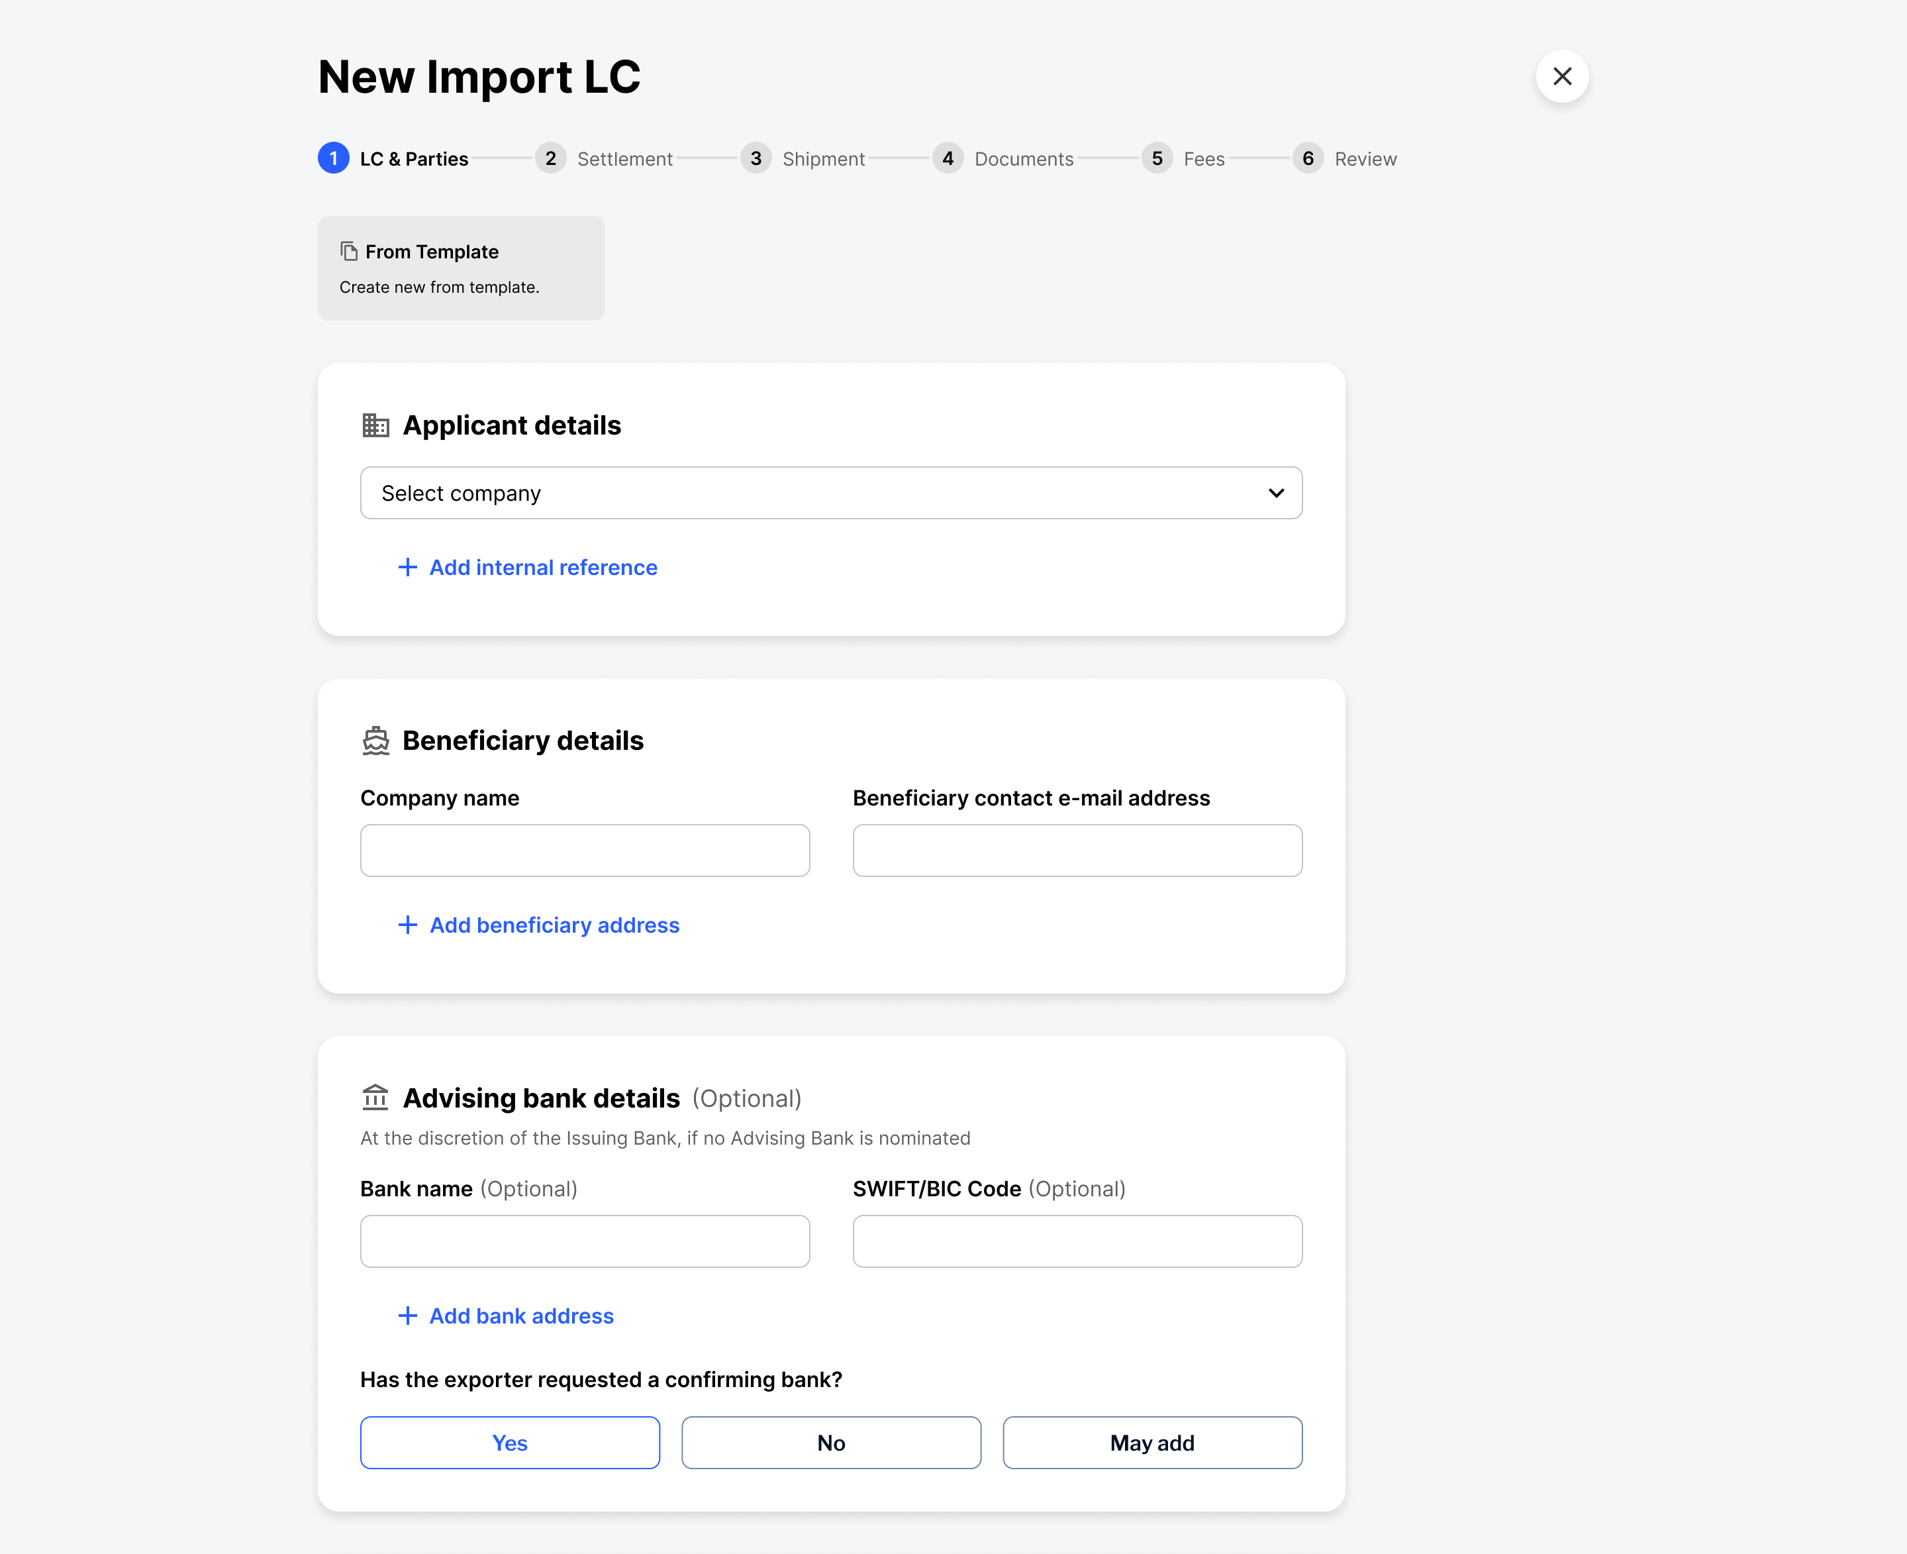Click the Advising bank institution icon
Image resolution: width=1907 pixels, height=1554 pixels.
pos(376,1098)
